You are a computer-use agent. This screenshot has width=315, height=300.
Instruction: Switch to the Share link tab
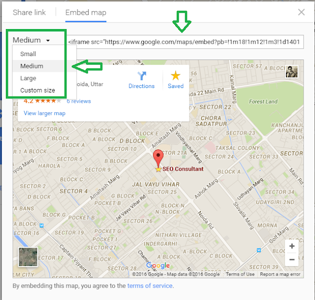point(29,12)
